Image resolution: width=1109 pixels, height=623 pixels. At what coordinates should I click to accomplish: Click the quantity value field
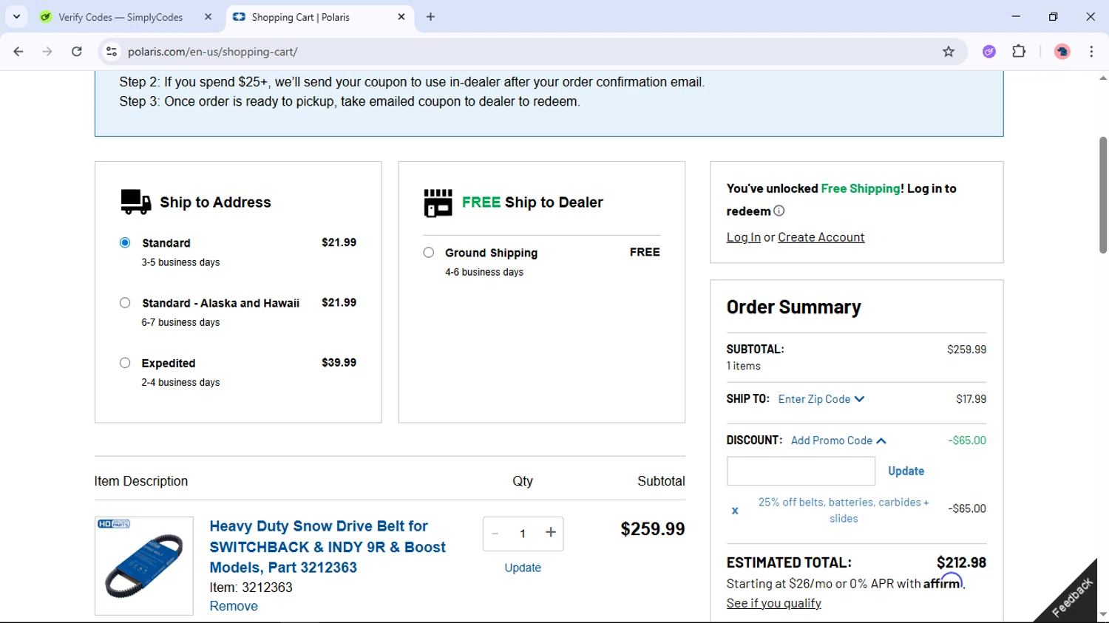pyautogui.click(x=523, y=534)
